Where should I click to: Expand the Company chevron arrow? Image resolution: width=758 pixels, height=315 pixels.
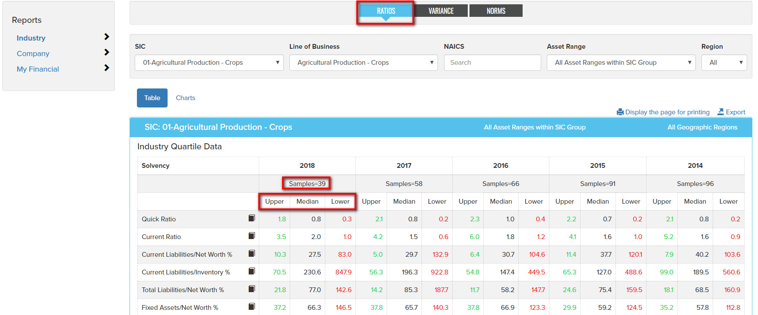[x=107, y=52]
